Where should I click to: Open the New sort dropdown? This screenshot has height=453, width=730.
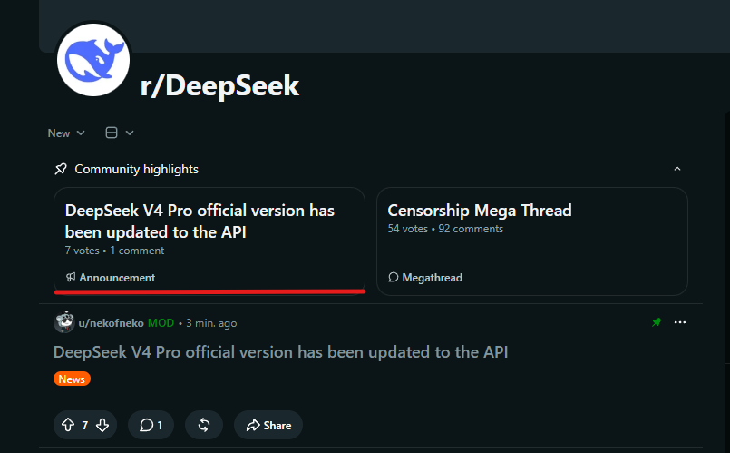point(66,133)
